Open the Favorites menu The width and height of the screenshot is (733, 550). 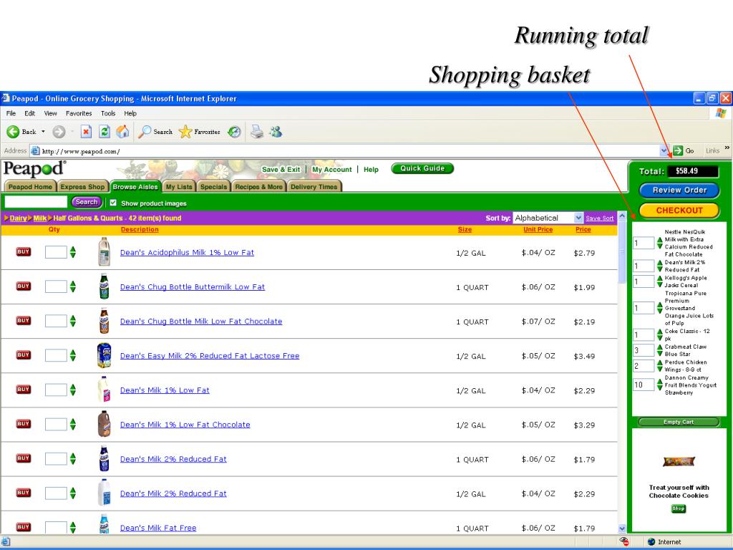point(79,113)
